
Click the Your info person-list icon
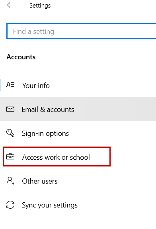10,85
